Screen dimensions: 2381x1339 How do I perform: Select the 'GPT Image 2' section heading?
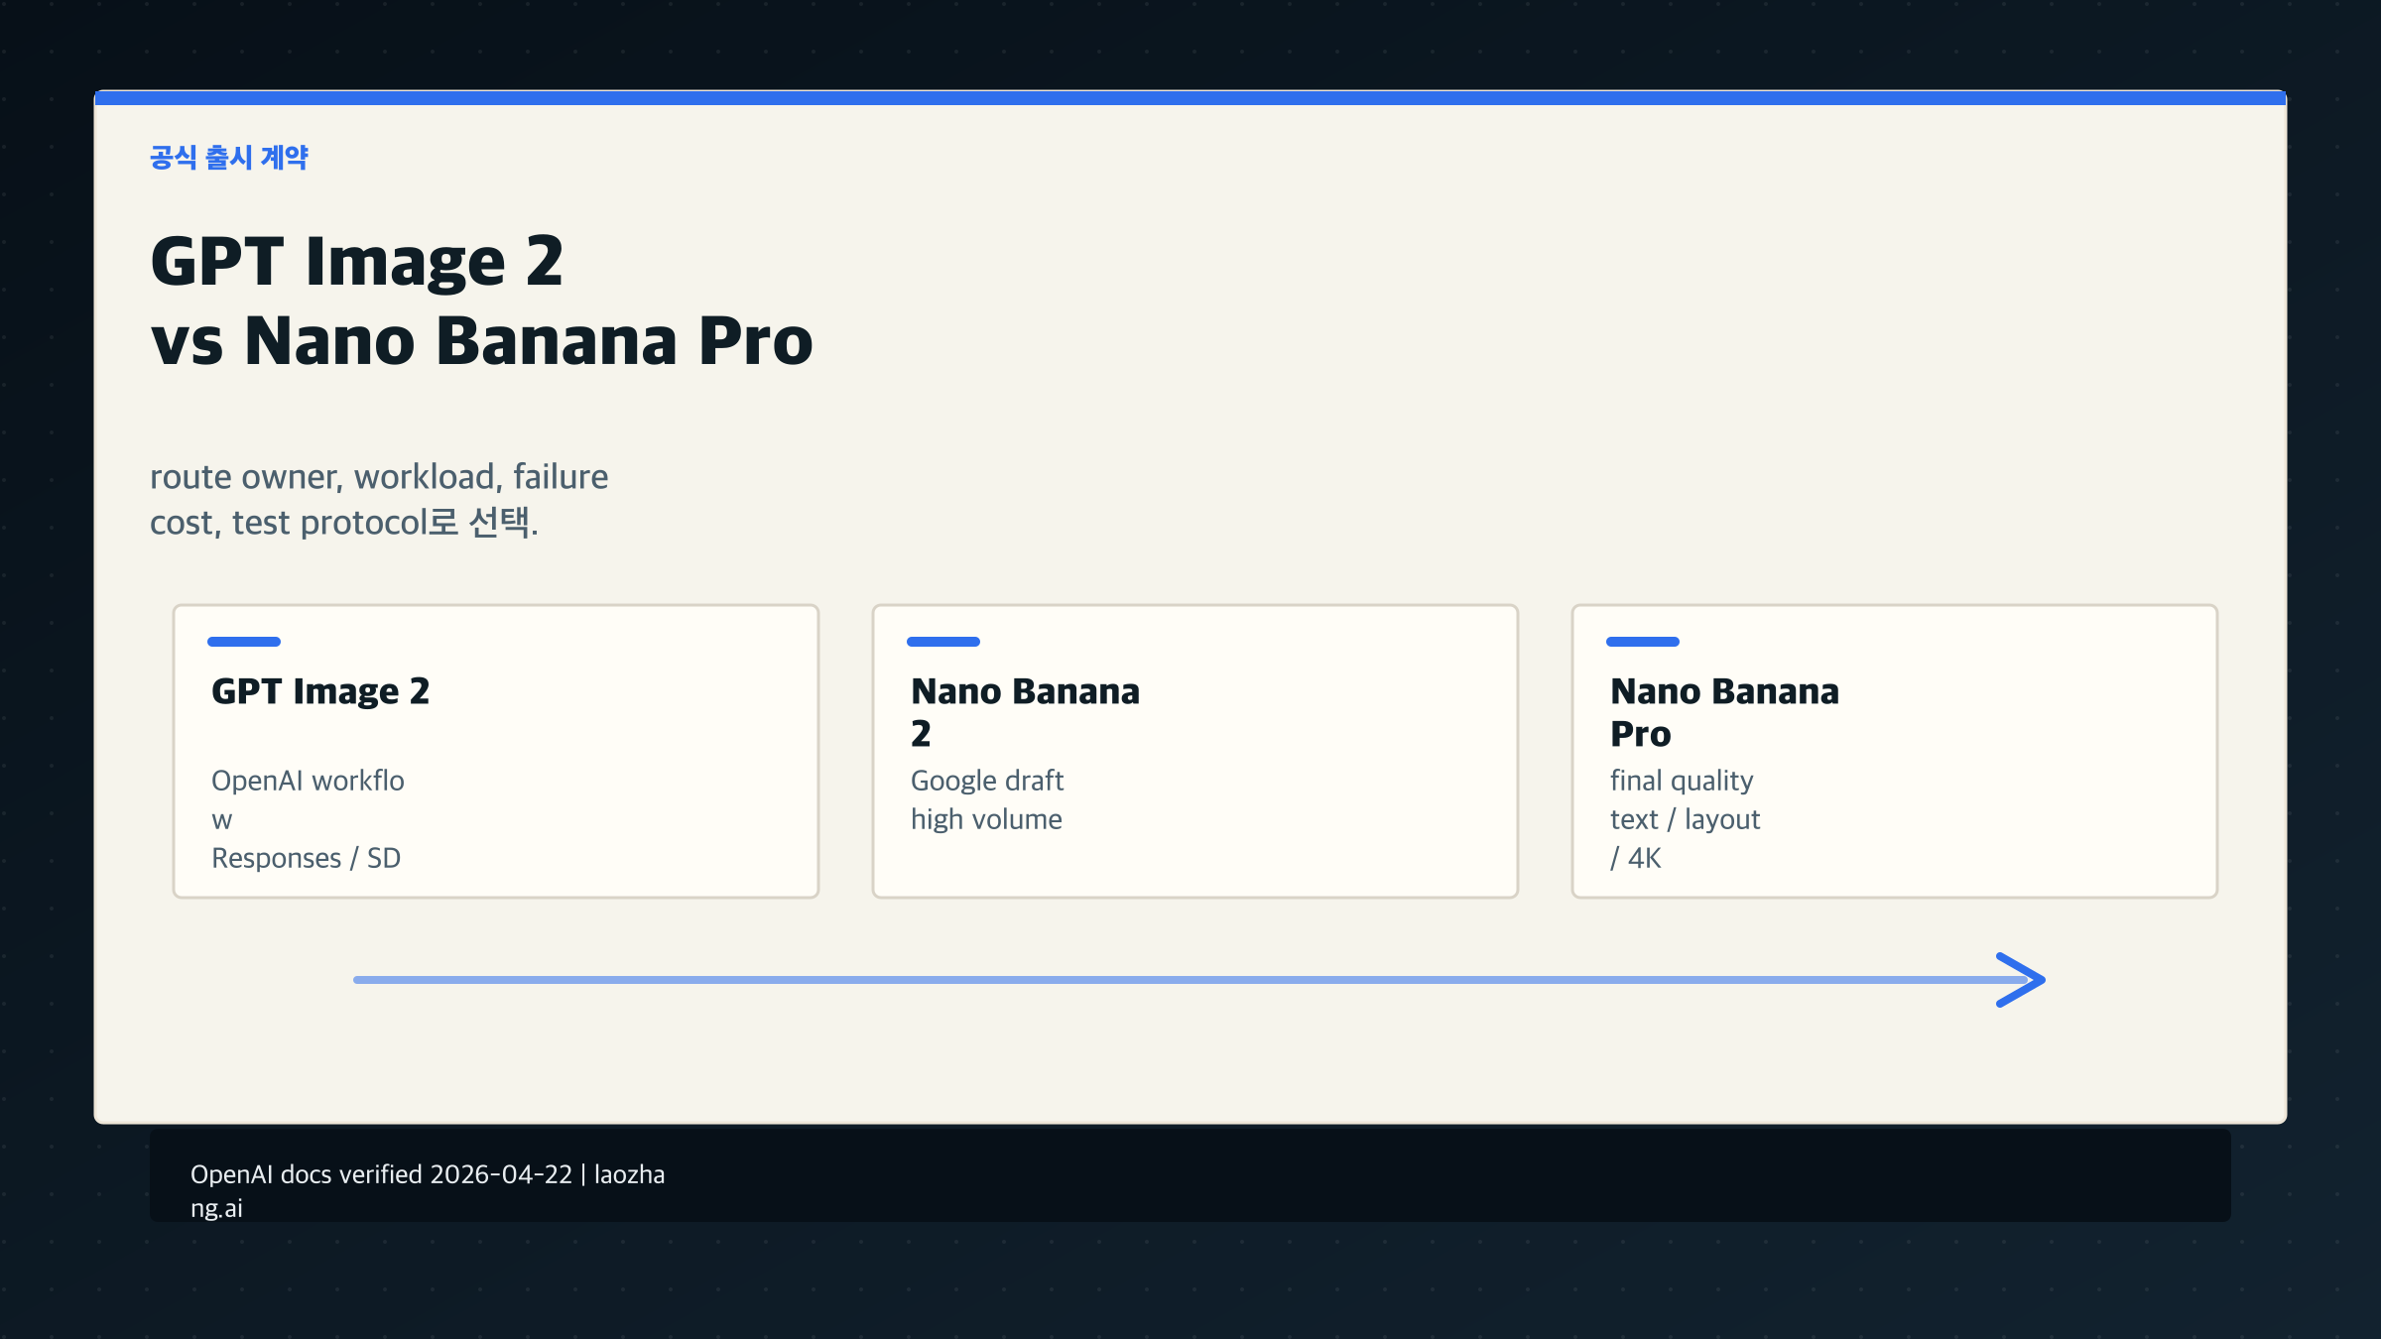[320, 690]
